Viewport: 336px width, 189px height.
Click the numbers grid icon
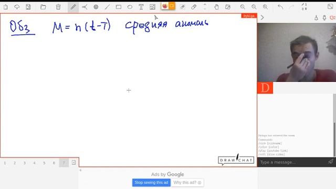304,7
